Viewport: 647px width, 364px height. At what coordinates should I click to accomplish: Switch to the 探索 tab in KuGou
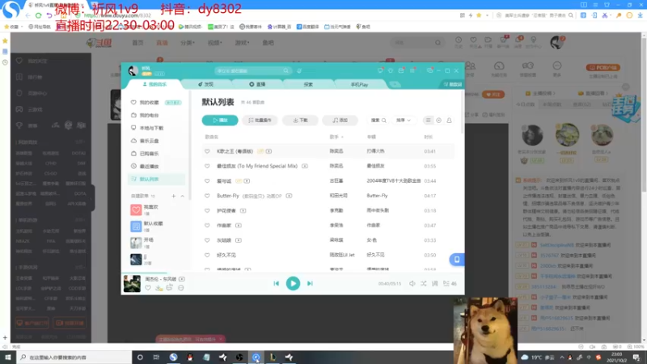click(308, 84)
